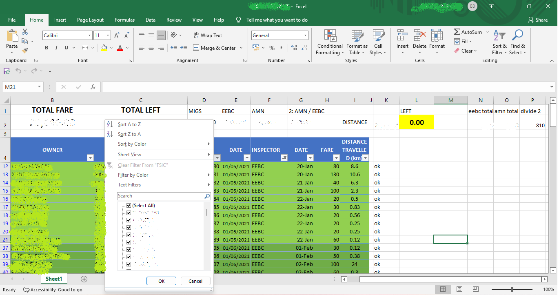Open Format as Table gallery

357,42
